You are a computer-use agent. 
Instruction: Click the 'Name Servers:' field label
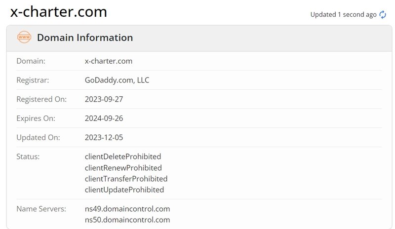41,209
